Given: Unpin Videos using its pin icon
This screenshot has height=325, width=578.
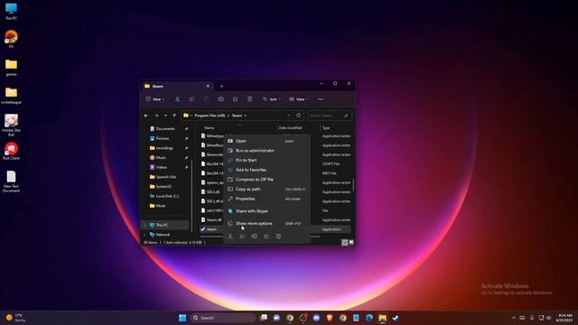Looking at the screenshot, I should [x=186, y=167].
